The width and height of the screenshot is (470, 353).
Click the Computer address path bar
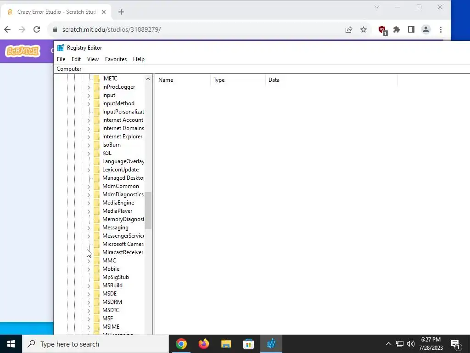pos(262,69)
